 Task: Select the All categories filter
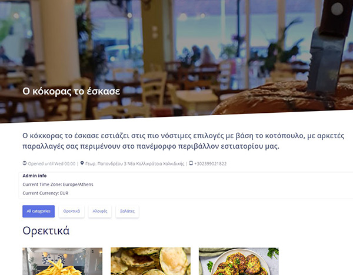click(38, 211)
